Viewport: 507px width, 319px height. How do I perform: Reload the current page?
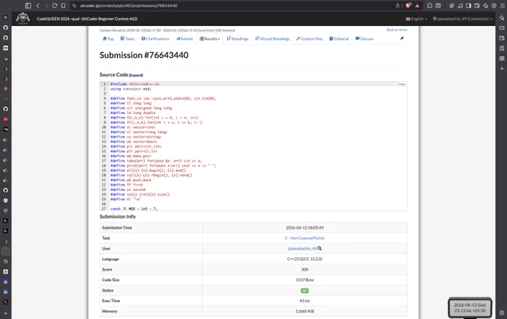54,5
